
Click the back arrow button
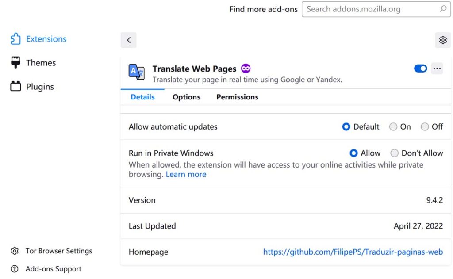click(x=129, y=40)
